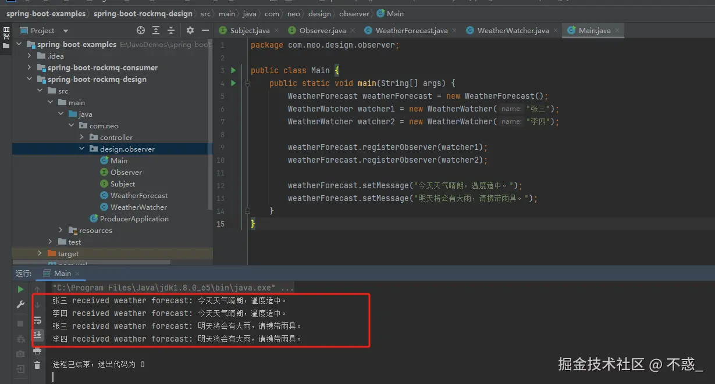715x384 pixels.
Task: Expand spring-boot-rockmq-consumer module
Action: (x=30, y=68)
